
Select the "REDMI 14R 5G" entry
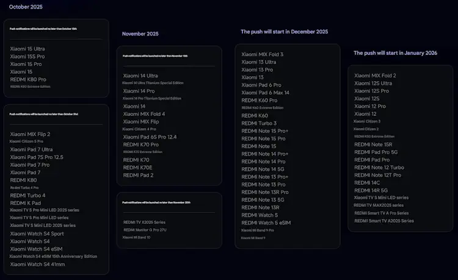click(x=371, y=190)
